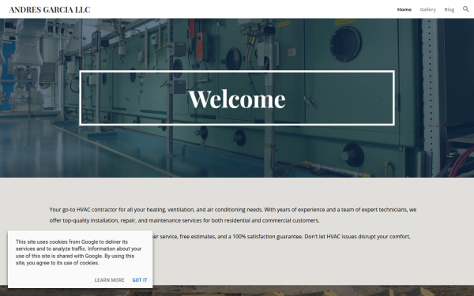
Task: Click the ANDRES GARCIA LLC site title
Action: 50,9
